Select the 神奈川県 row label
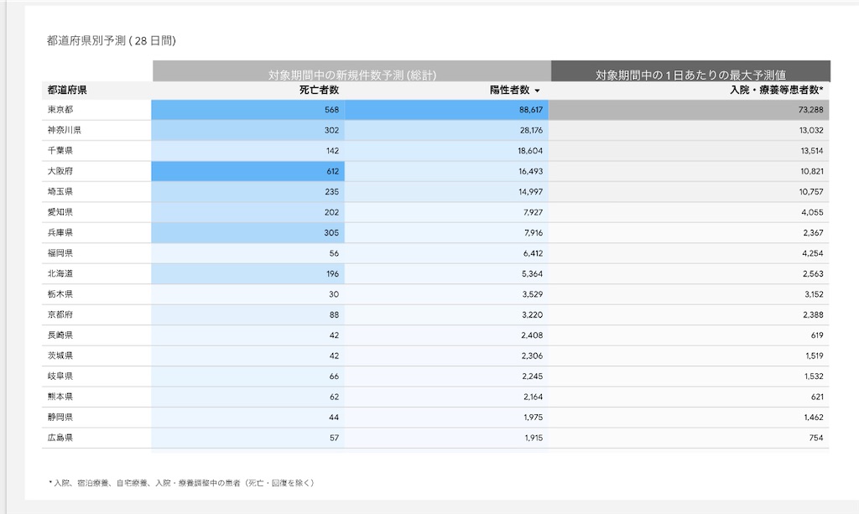Viewport: 859px width, 514px height. click(64, 130)
